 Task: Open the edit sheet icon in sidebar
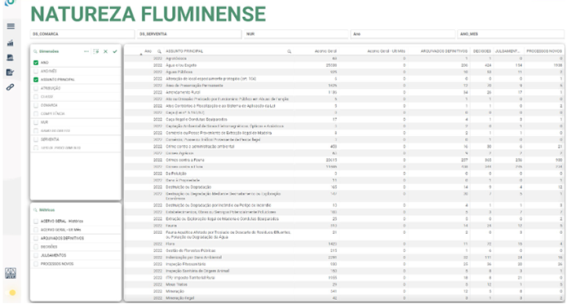pos(10,73)
